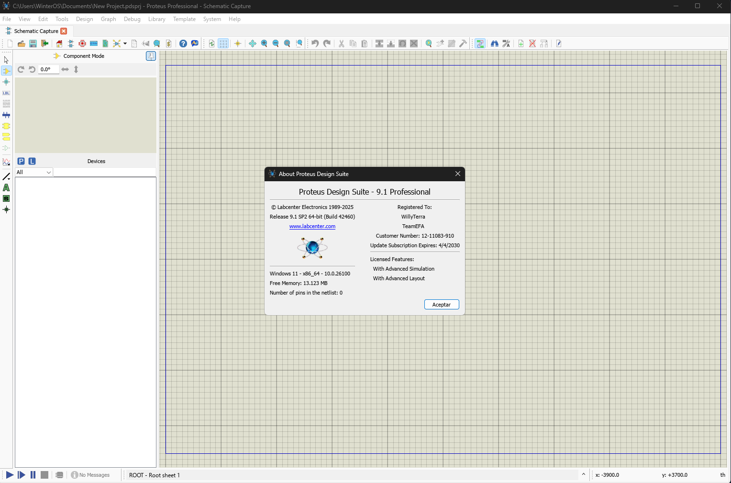Close the Schematic Capture tab

point(64,31)
